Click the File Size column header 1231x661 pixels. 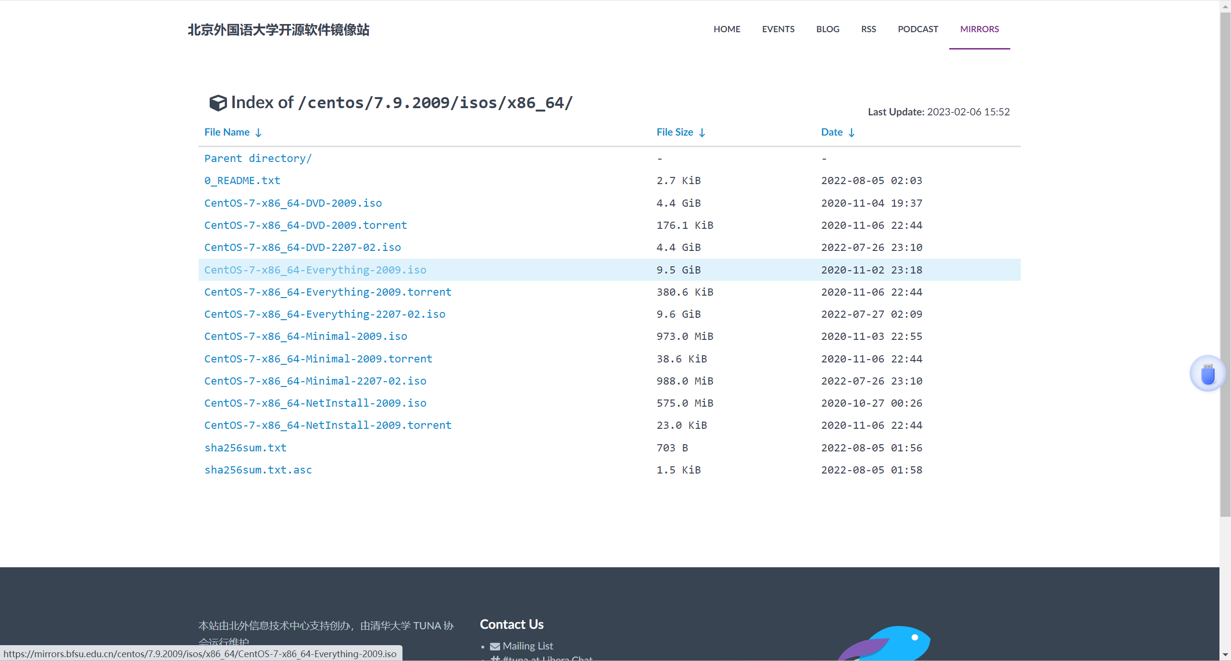click(x=675, y=132)
